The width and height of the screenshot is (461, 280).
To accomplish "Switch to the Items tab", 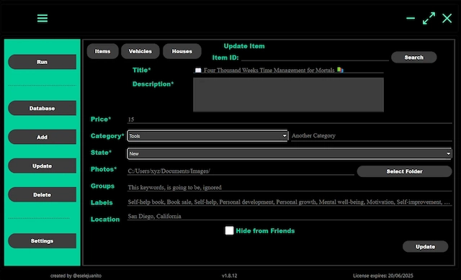I will (x=102, y=51).
